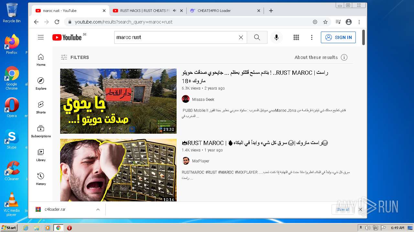Viewport: 414px width, 232px height.
Task: Show About these results info icon
Action: [344, 57]
